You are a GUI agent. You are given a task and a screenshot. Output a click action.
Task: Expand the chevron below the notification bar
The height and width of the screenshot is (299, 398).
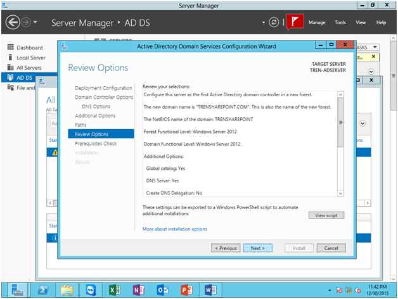coord(371,72)
